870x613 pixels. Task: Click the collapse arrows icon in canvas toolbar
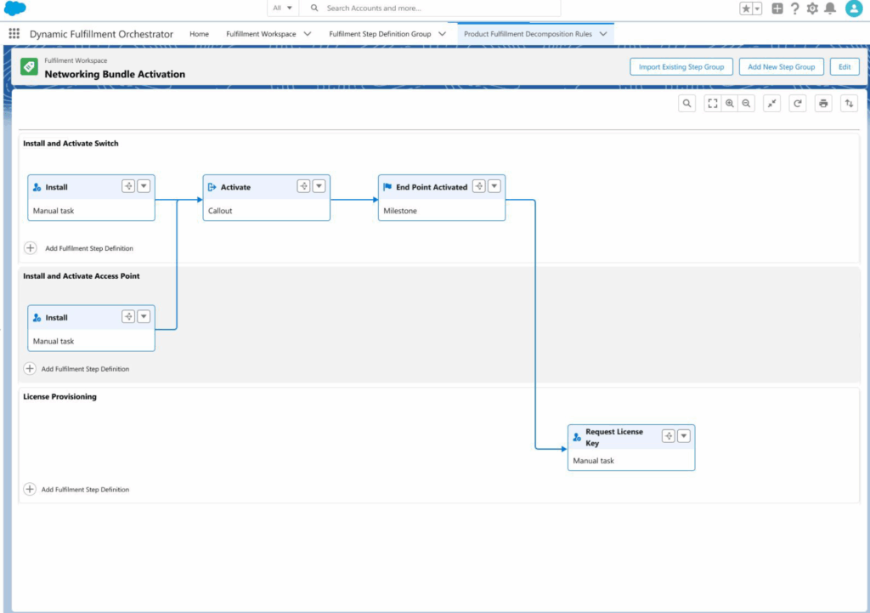(x=771, y=104)
